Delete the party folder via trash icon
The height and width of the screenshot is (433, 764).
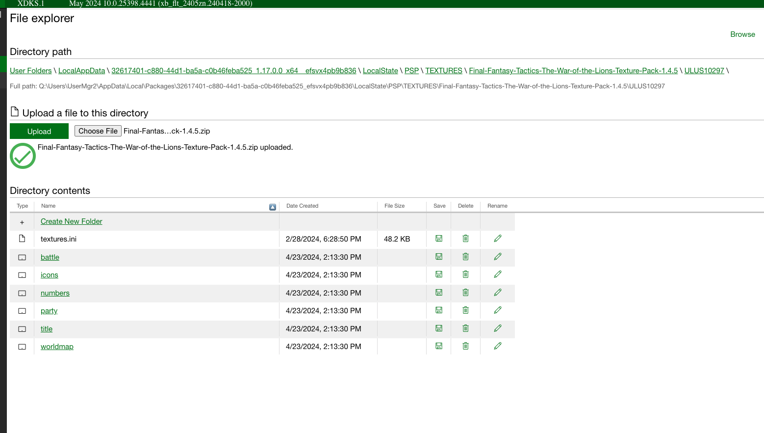[x=465, y=310]
